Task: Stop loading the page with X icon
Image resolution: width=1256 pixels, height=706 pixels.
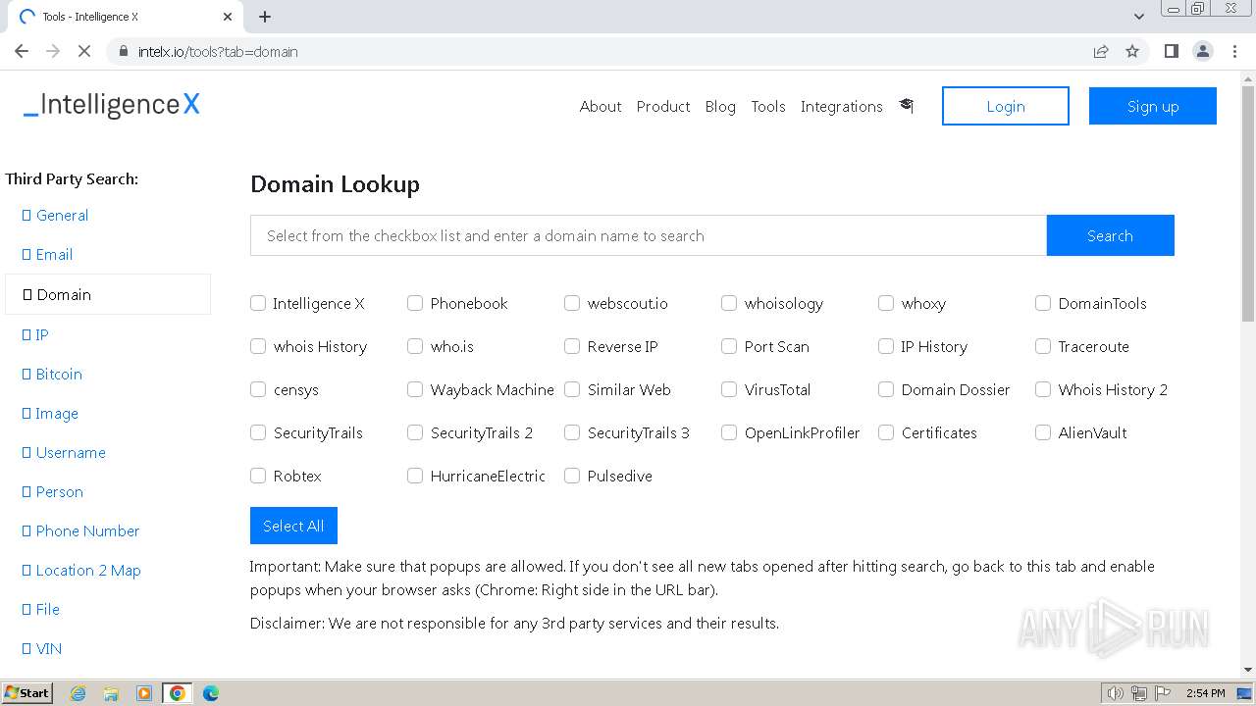Action: click(x=84, y=51)
